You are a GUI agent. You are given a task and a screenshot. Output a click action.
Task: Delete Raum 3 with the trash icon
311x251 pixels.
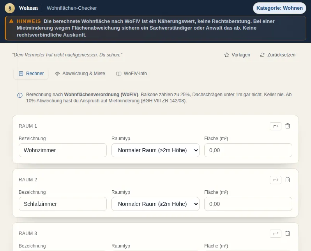(x=288, y=233)
